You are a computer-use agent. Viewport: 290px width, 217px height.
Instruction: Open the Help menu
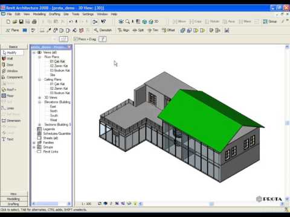114,14
